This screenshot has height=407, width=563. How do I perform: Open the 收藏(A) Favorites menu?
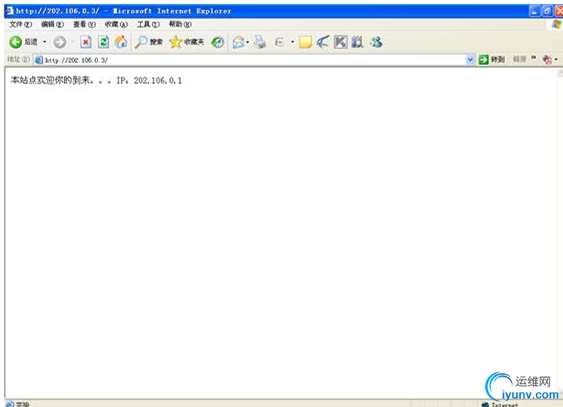pyautogui.click(x=116, y=24)
